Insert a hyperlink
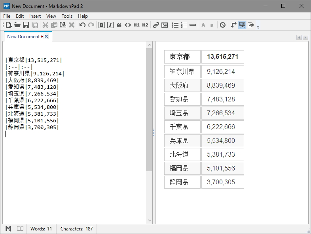The image size is (311, 234). point(156,25)
